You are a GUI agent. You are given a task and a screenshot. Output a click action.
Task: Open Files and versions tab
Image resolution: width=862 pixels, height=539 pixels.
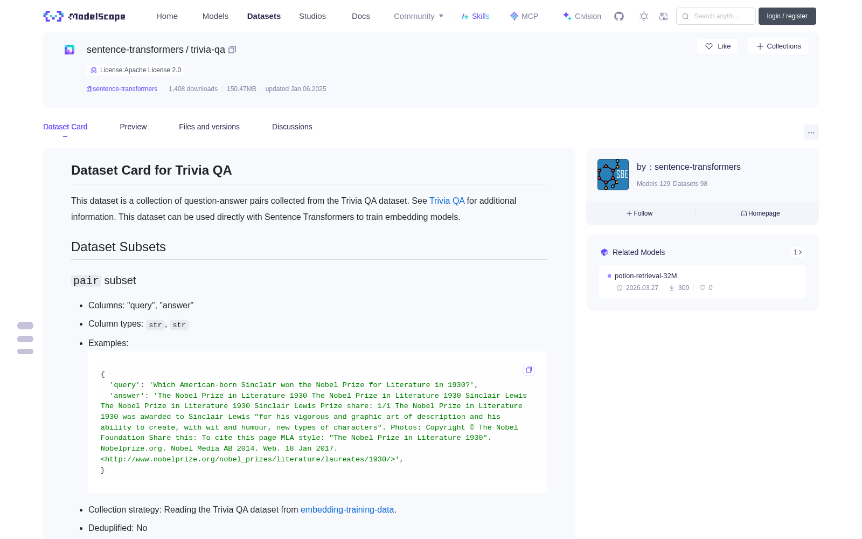pyautogui.click(x=209, y=127)
